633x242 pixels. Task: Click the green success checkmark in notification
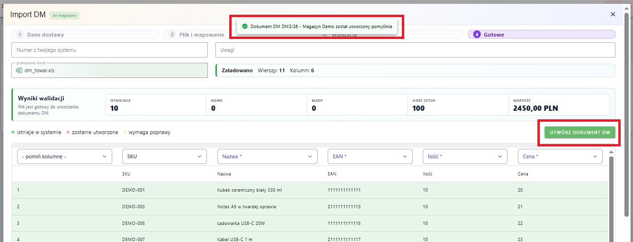click(x=244, y=27)
